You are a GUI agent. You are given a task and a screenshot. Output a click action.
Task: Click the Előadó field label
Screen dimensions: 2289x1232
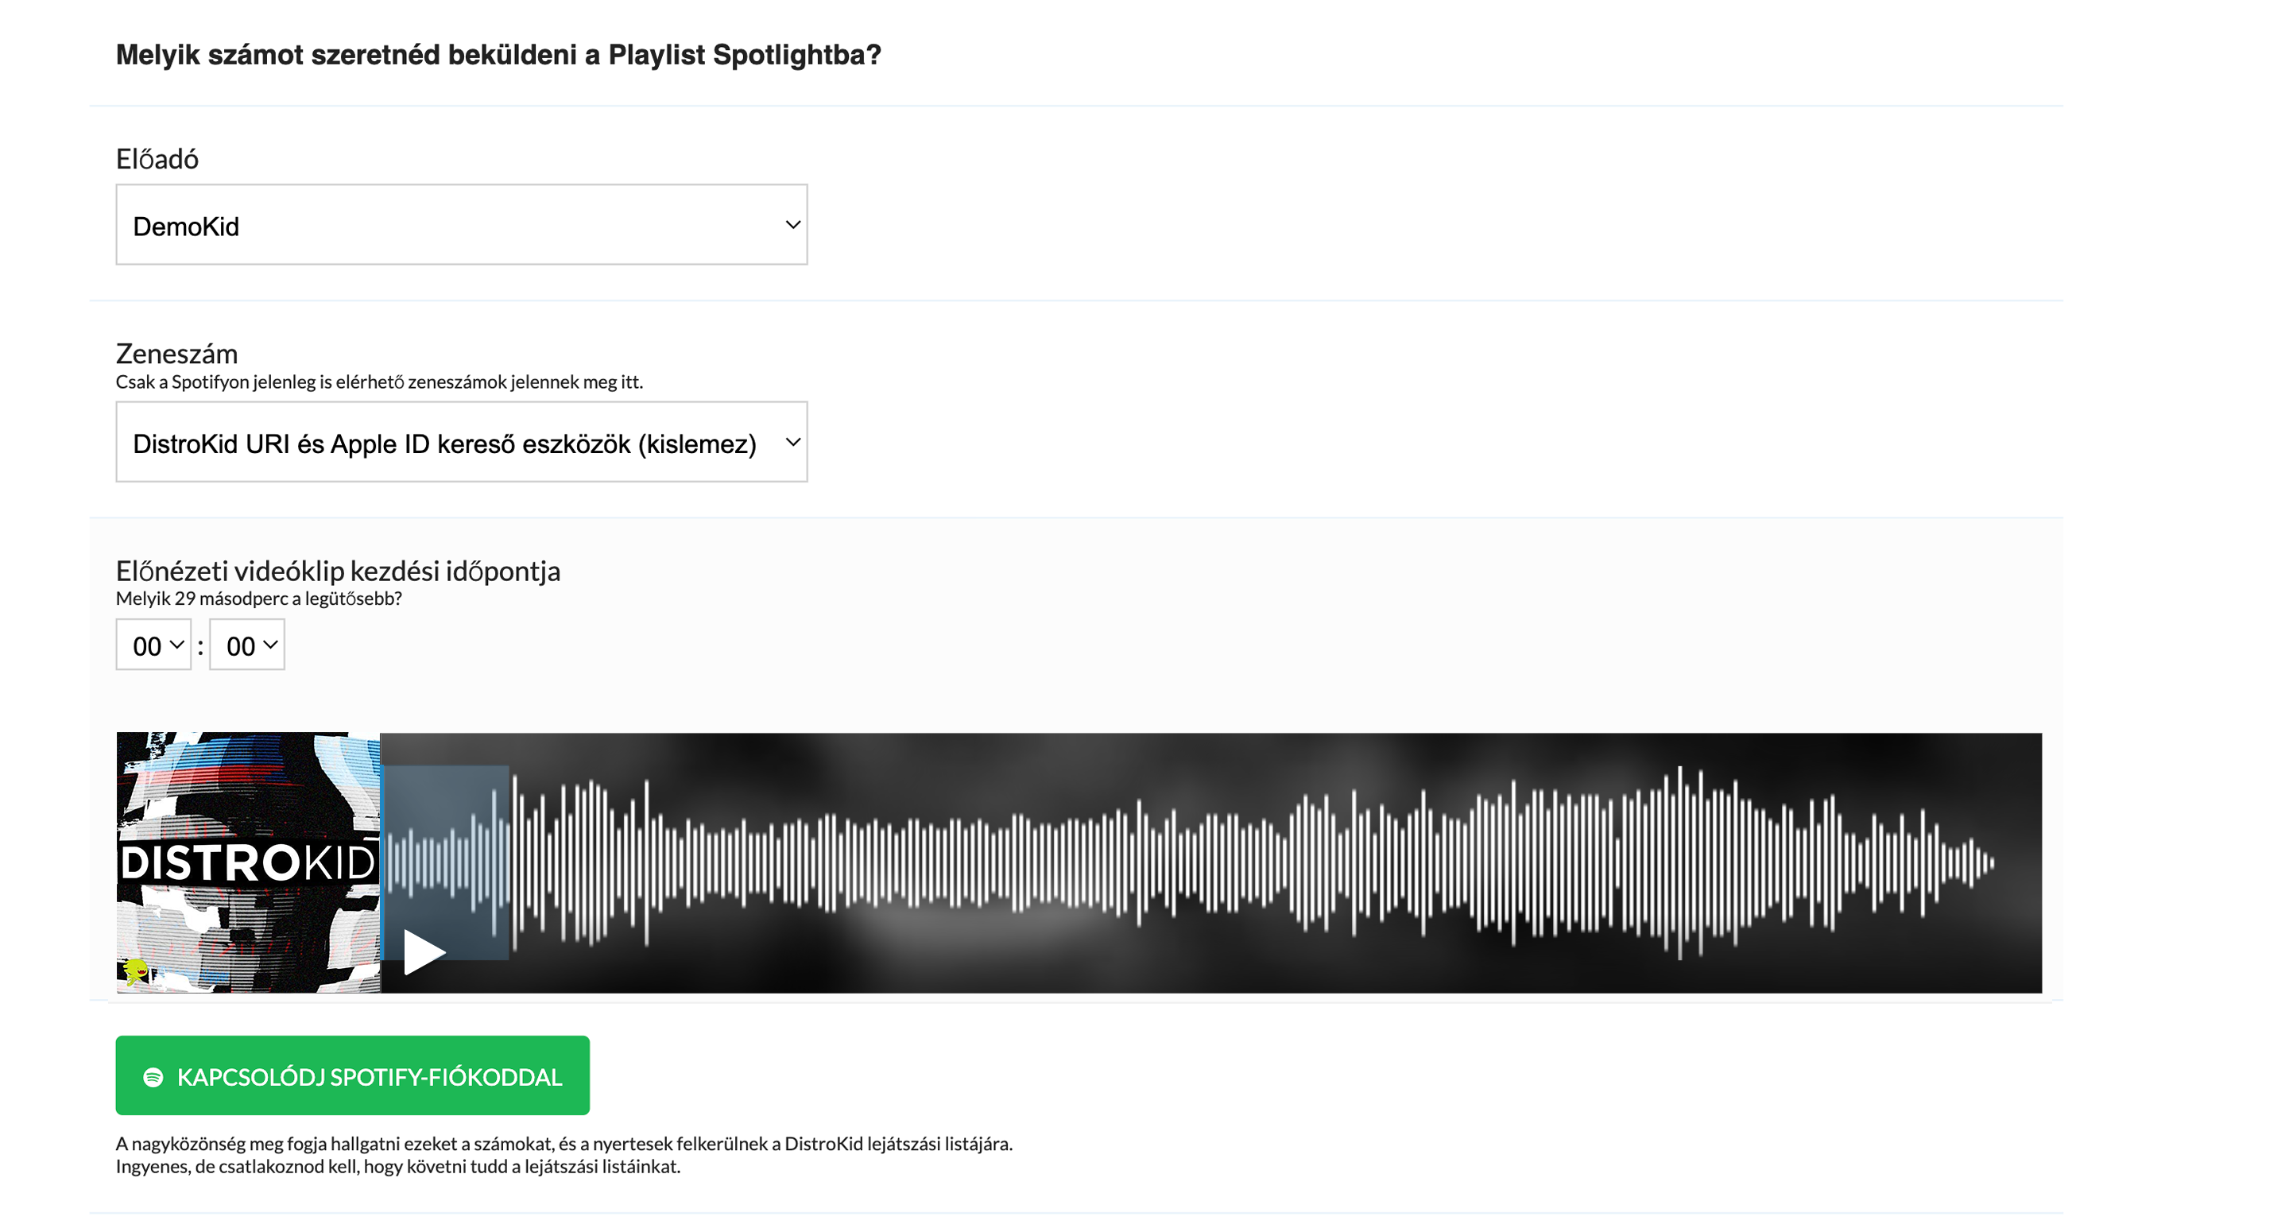[157, 159]
